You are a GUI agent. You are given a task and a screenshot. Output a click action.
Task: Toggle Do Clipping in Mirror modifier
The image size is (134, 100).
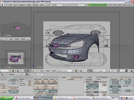[x=94, y=86]
